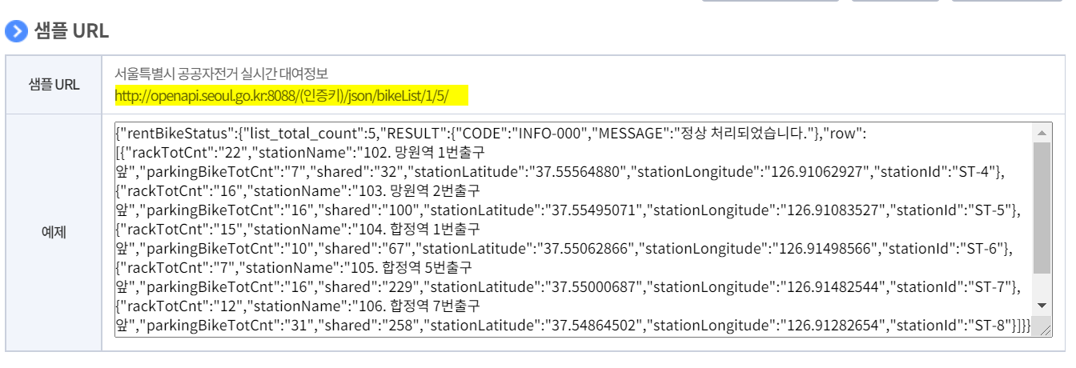The image size is (1076, 368).
Task: Click the blue arrow icon beside 샘플 URL heading
Action: [16, 31]
